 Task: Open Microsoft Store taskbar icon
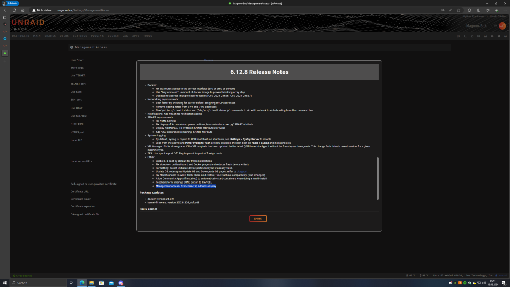101,283
